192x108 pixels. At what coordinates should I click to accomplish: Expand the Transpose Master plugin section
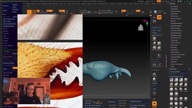tap(176, 57)
